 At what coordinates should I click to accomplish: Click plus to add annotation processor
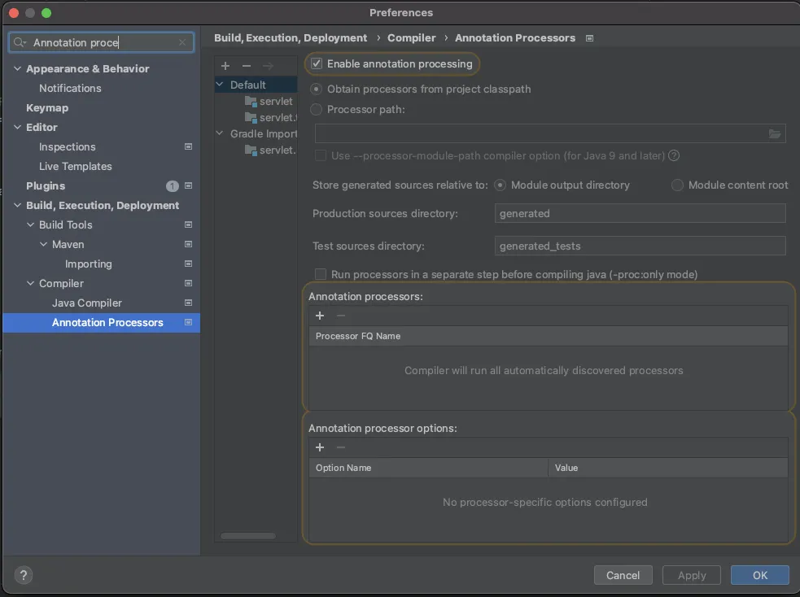tap(320, 316)
